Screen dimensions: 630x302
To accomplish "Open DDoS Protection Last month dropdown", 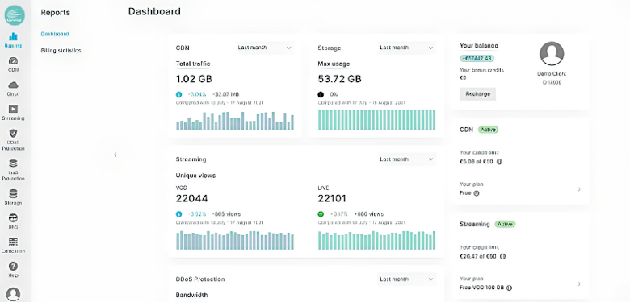I will click(x=406, y=279).
